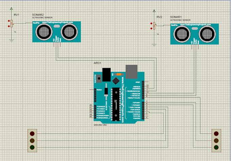Click the left transducer of SONAR2

click(44, 32)
